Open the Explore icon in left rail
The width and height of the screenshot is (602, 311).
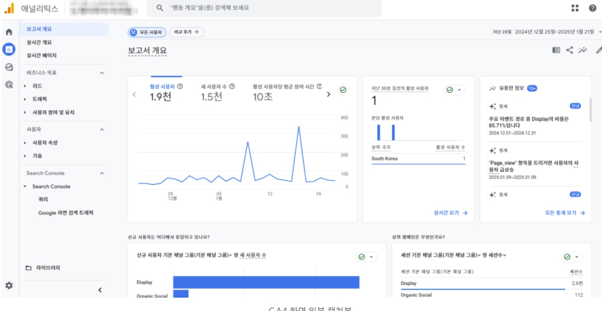(x=9, y=67)
